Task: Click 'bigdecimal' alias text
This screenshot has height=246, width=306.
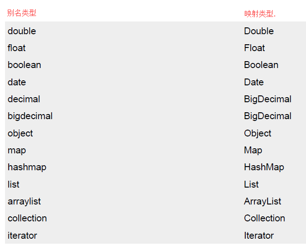Action: [x=30, y=116]
